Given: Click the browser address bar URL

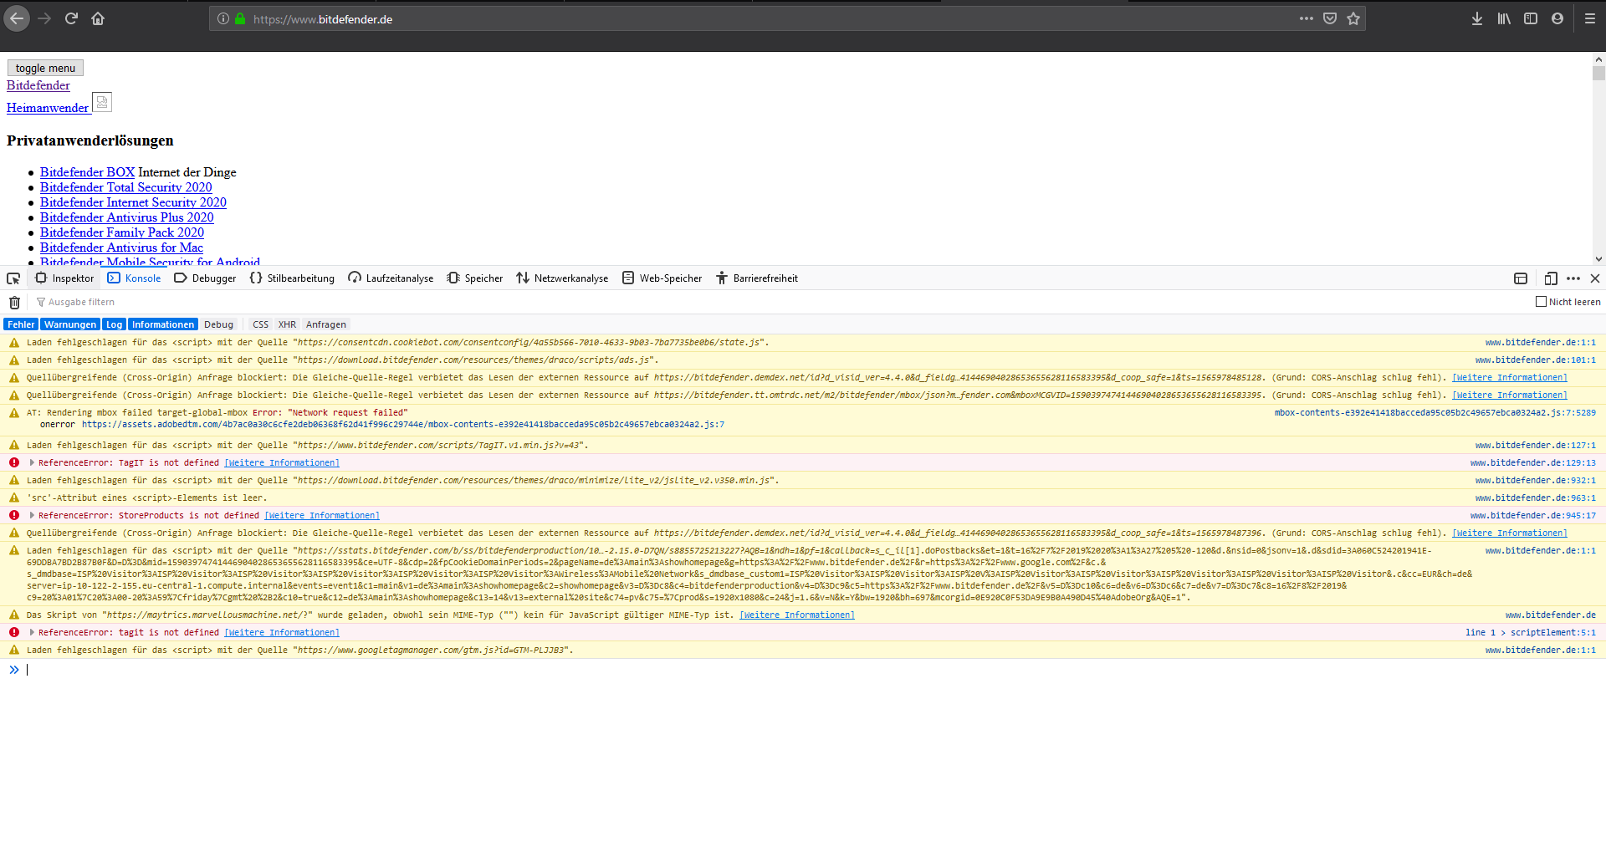Looking at the screenshot, I should (x=323, y=19).
